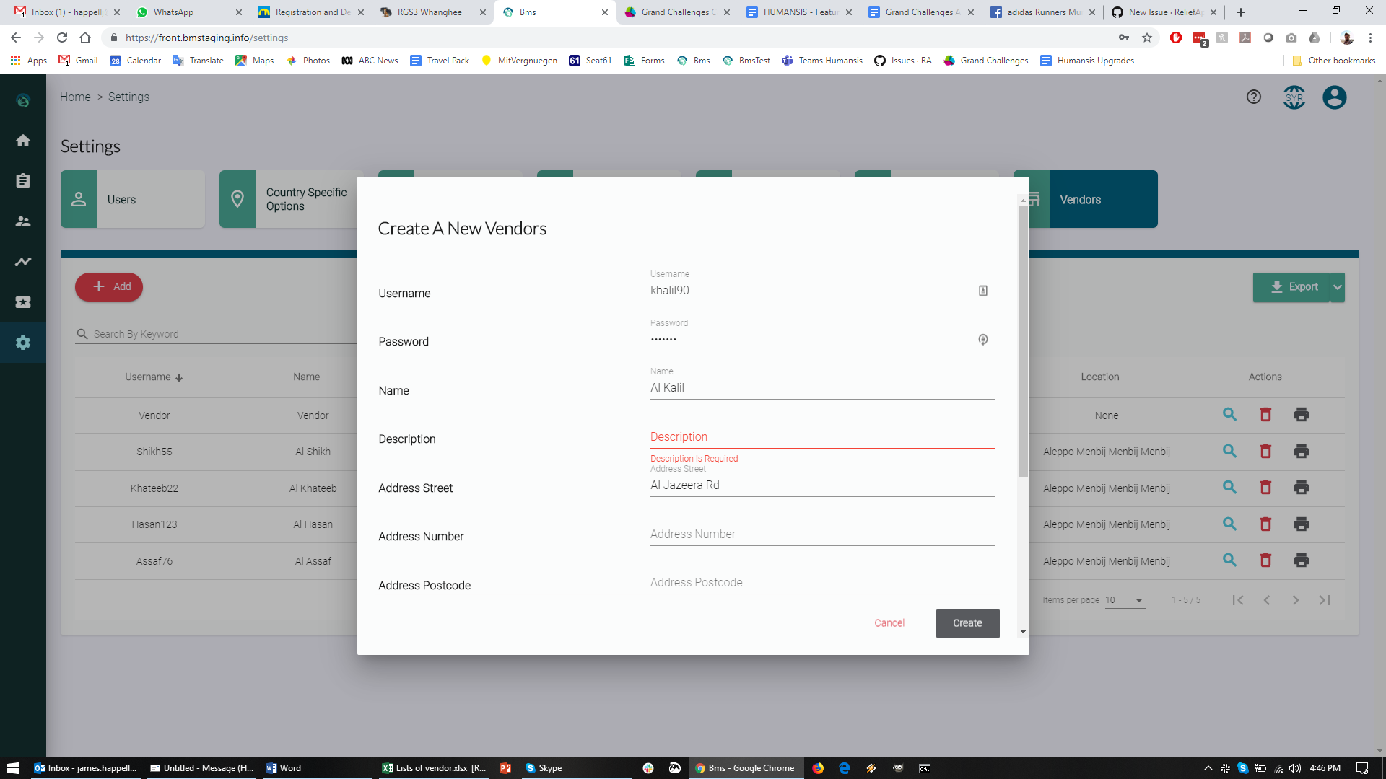View Assaf76 vendor details with the magnifier icon
This screenshot has width=1386, height=779.
[1230, 560]
